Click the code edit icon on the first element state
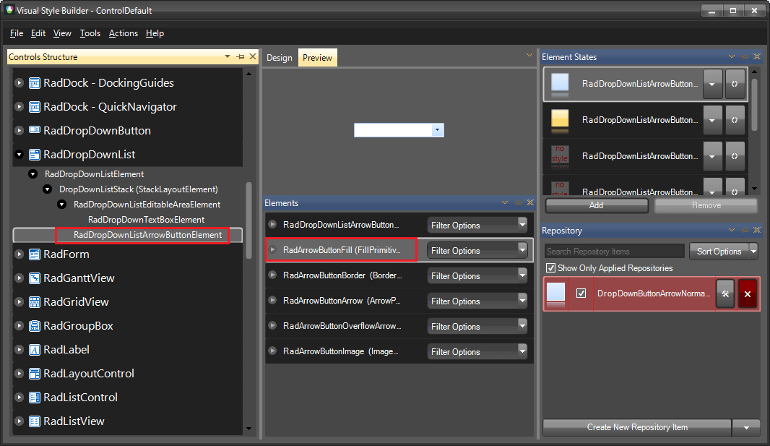770x446 pixels. click(735, 84)
